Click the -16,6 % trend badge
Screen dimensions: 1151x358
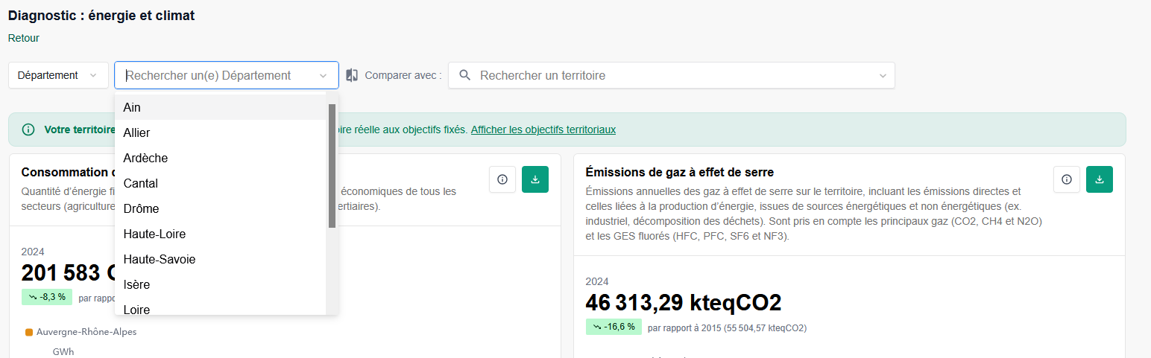(x=614, y=327)
